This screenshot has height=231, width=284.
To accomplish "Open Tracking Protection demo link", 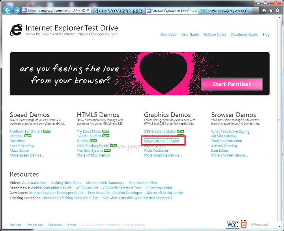I will click(x=226, y=141).
